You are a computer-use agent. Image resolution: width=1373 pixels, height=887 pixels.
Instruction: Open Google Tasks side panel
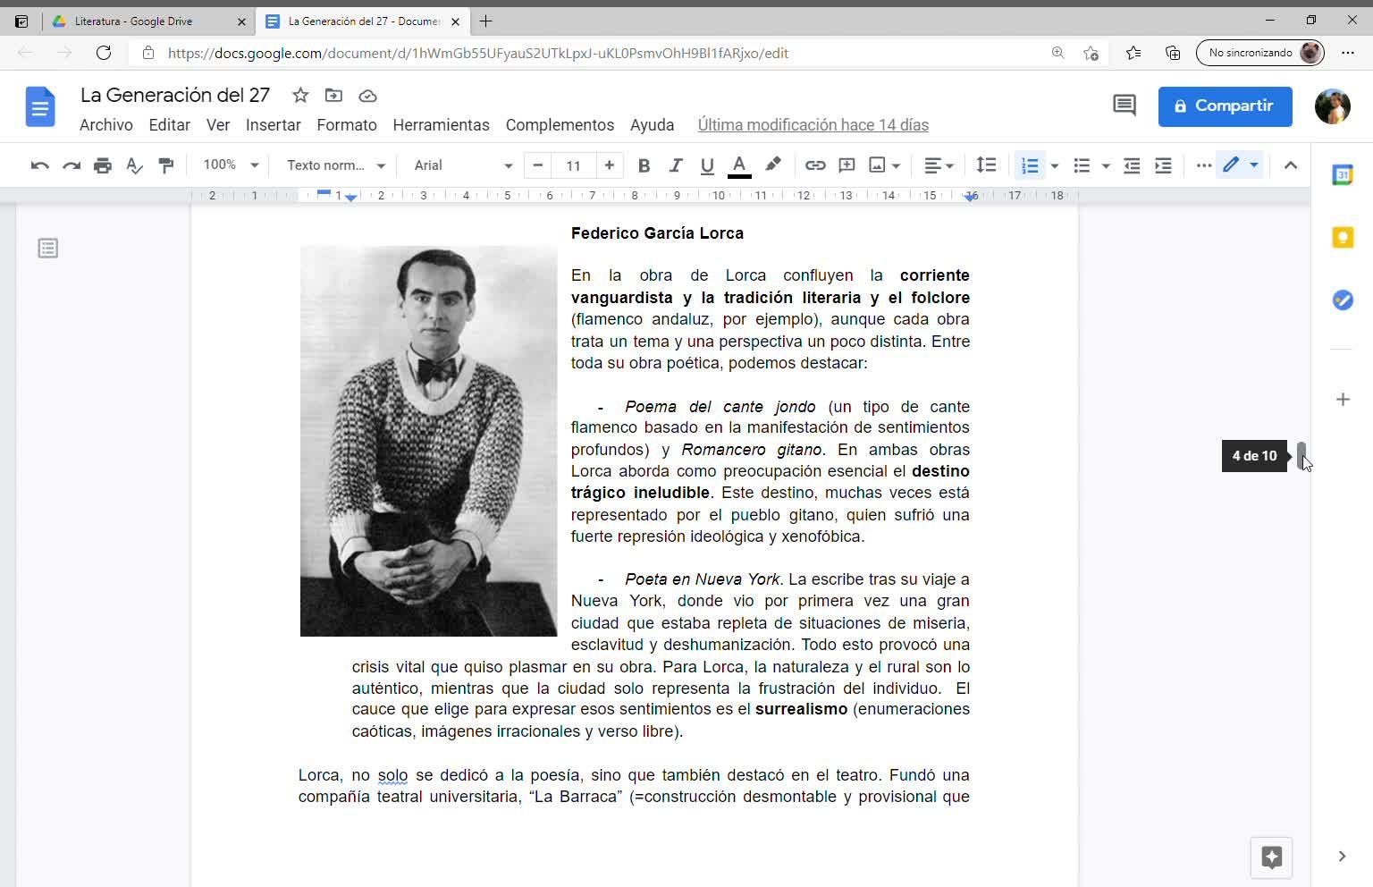(1343, 300)
